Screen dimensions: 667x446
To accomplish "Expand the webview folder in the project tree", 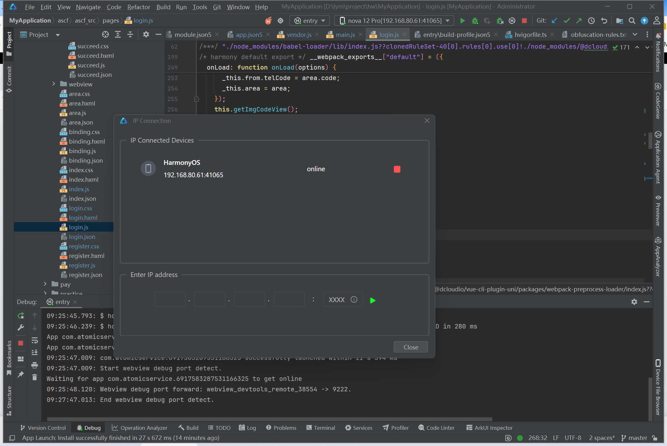I will pos(54,84).
